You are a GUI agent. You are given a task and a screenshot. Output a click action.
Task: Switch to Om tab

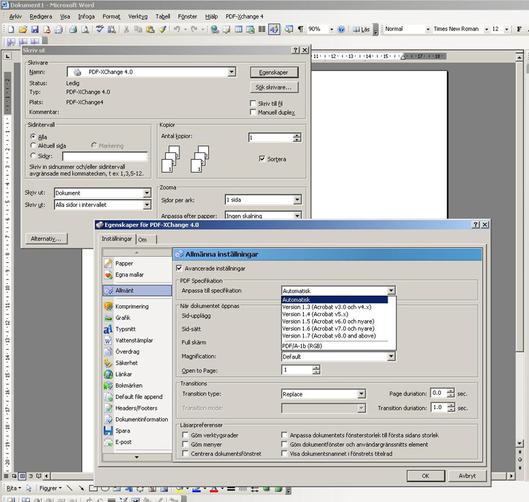[143, 240]
